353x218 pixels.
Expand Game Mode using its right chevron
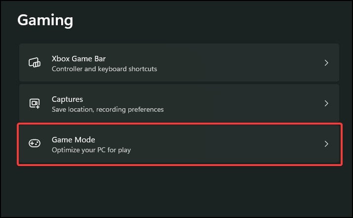(x=326, y=144)
